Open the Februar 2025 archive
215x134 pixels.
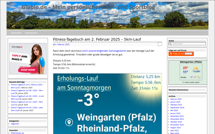176,99
